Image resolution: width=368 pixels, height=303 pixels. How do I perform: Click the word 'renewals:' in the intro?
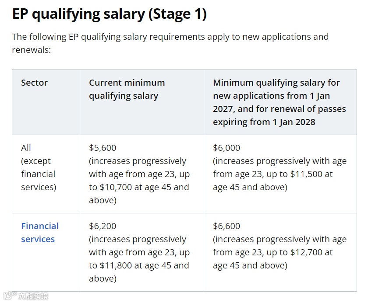[32, 50]
